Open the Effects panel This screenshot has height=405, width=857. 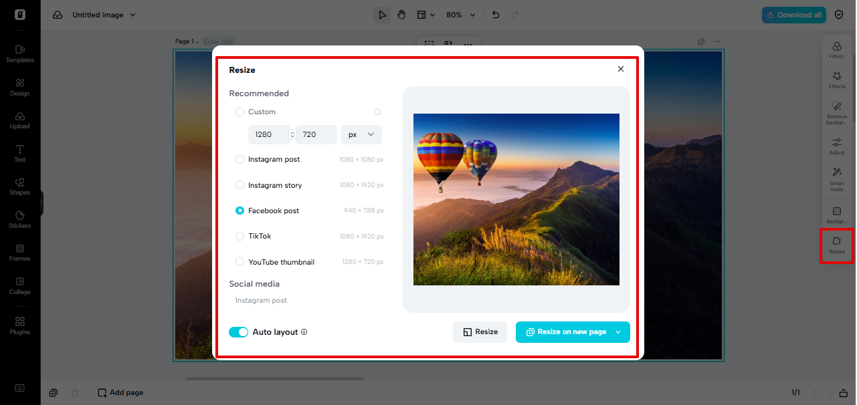[x=836, y=81]
